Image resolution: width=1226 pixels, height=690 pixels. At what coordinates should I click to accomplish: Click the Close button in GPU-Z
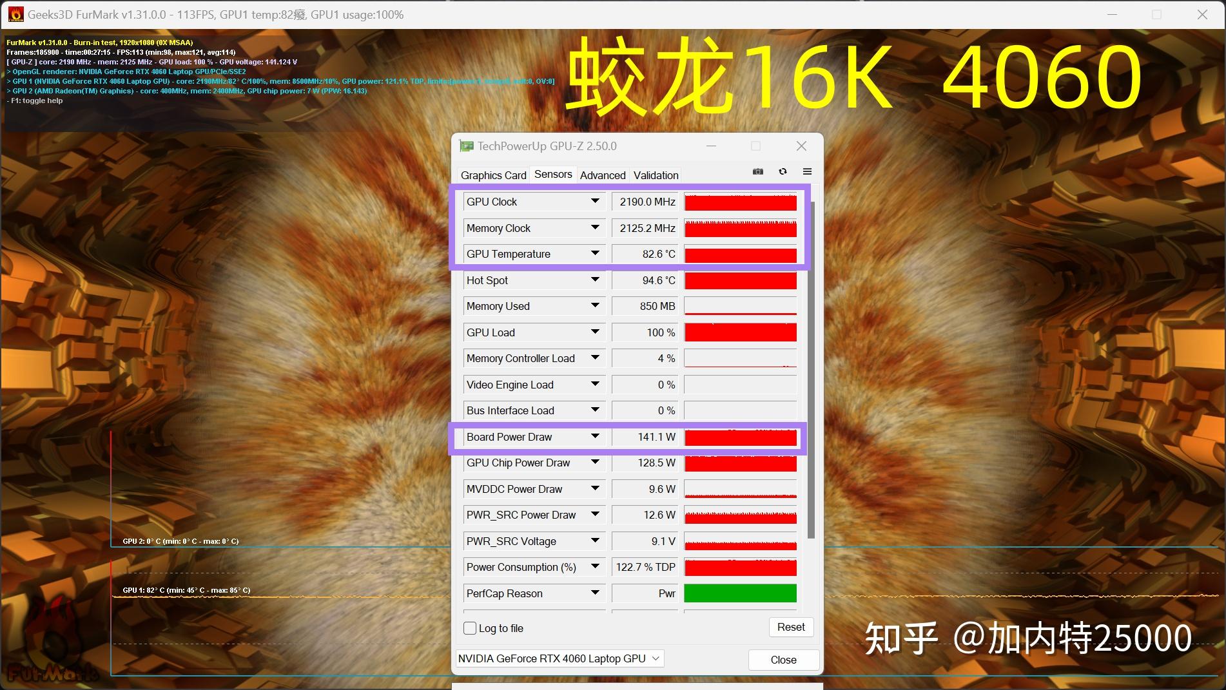783,660
